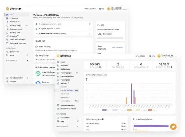Click 55.56% on-time rate card

(95, 65)
